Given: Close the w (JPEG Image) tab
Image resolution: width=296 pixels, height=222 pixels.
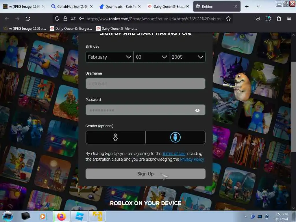Looking at the screenshot, I should click(x=43, y=6).
